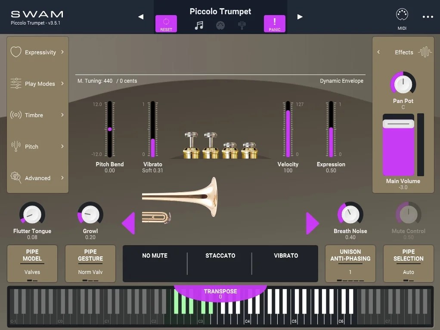Click the music note icon under Piccolo Trumpet
The width and height of the screenshot is (440, 330).
point(199,25)
